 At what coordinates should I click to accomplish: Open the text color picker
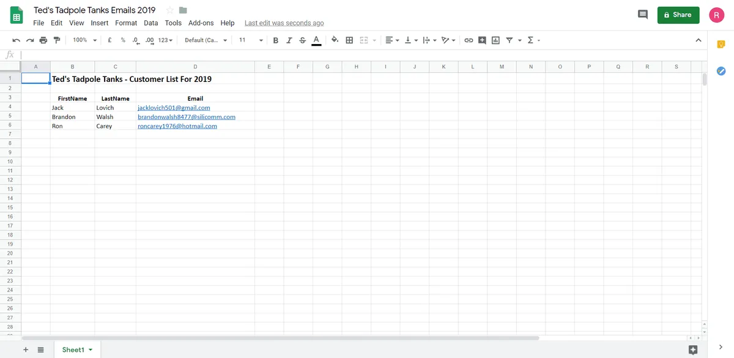[316, 40]
